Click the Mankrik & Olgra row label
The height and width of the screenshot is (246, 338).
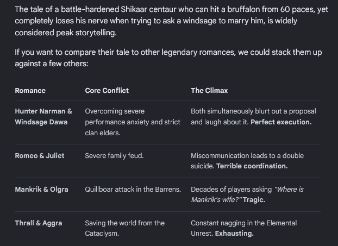tap(41, 190)
